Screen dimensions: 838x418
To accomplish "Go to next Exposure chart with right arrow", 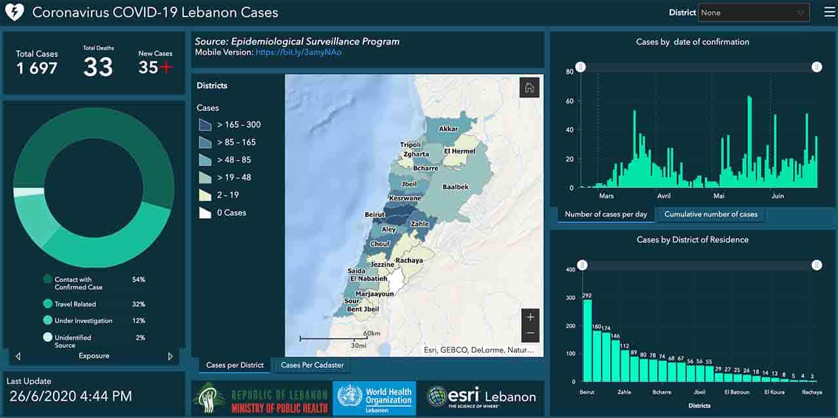I will [x=170, y=356].
